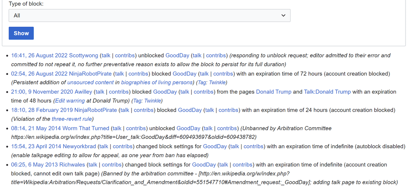The height and width of the screenshot is (187, 407).
Task: Click the blue Show button
Action: click(21, 33)
